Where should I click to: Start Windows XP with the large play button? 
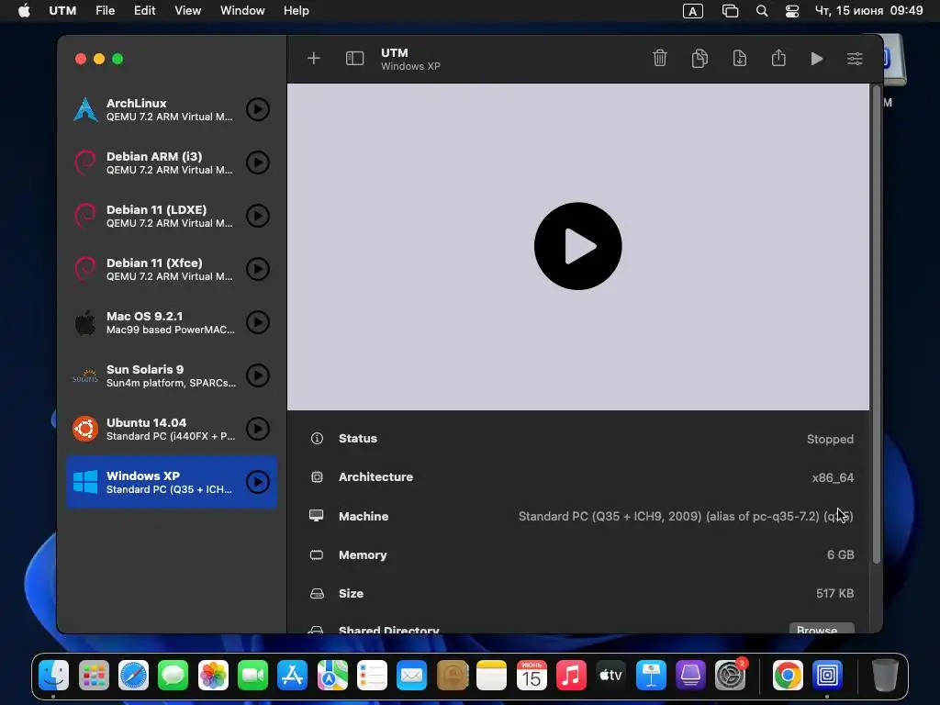(x=578, y=246)
